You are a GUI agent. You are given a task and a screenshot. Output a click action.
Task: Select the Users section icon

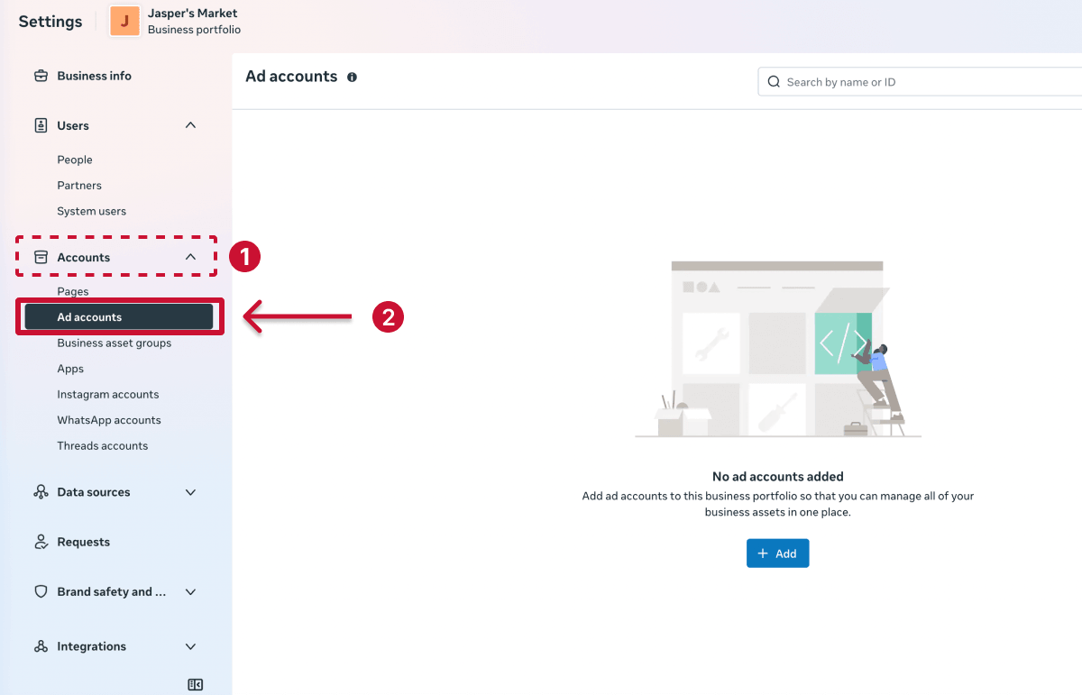[x=41, y=125]
